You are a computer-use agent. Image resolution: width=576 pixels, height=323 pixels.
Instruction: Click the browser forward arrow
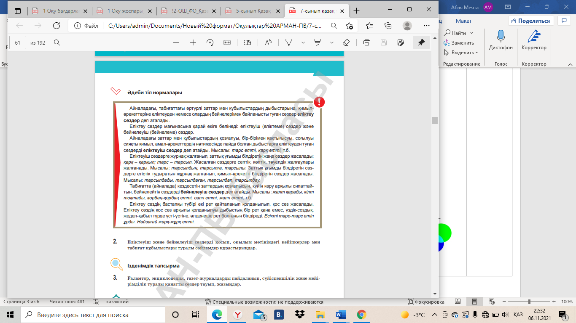38,26
